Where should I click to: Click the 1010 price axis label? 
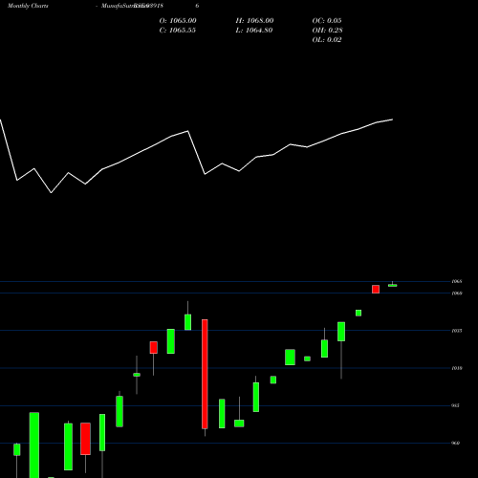(457, 368)
